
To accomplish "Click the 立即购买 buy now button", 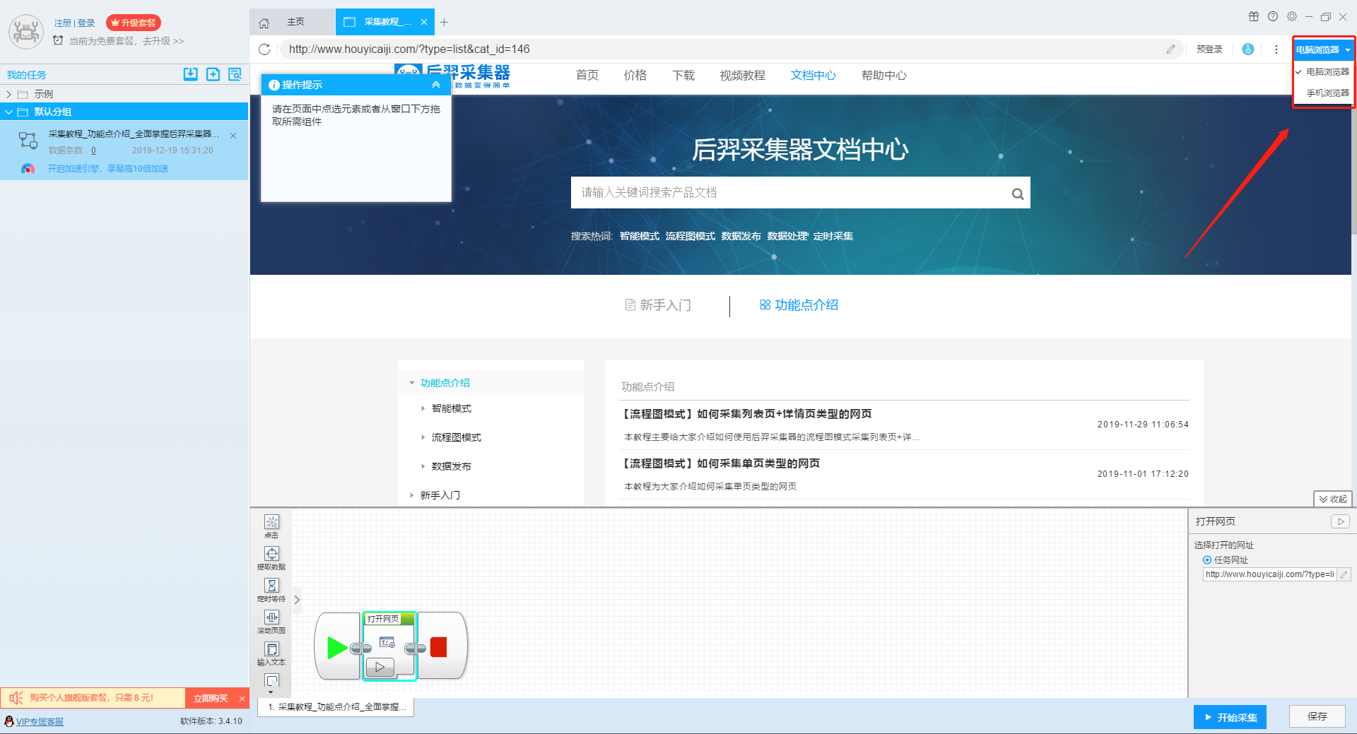I will (211, 698).
